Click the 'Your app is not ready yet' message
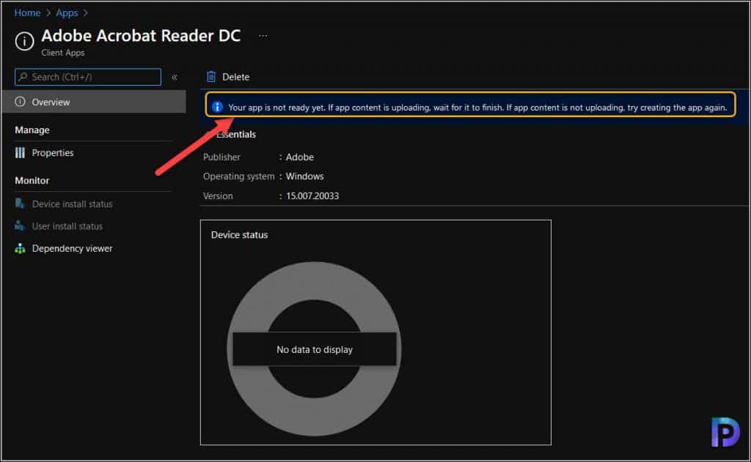Viewport: 751px width, 462px height. pos(477,108)
